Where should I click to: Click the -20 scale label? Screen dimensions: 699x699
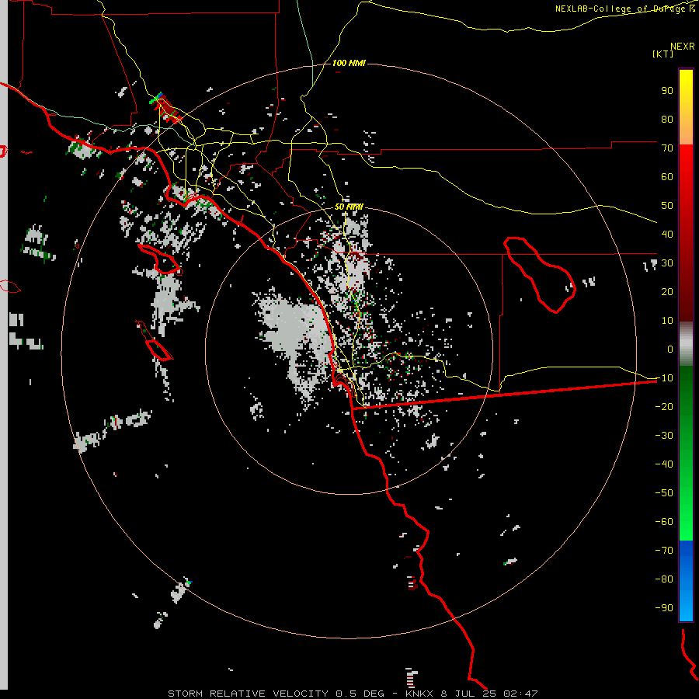point(664,407)
